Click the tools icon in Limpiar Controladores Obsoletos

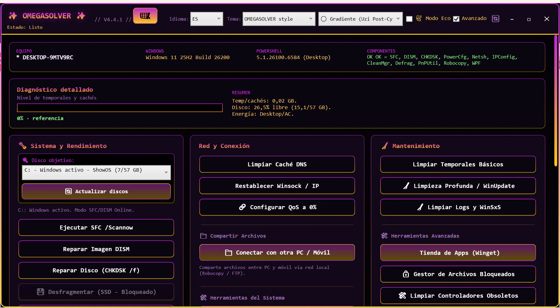pyautogui.click(x=402, y=295)
